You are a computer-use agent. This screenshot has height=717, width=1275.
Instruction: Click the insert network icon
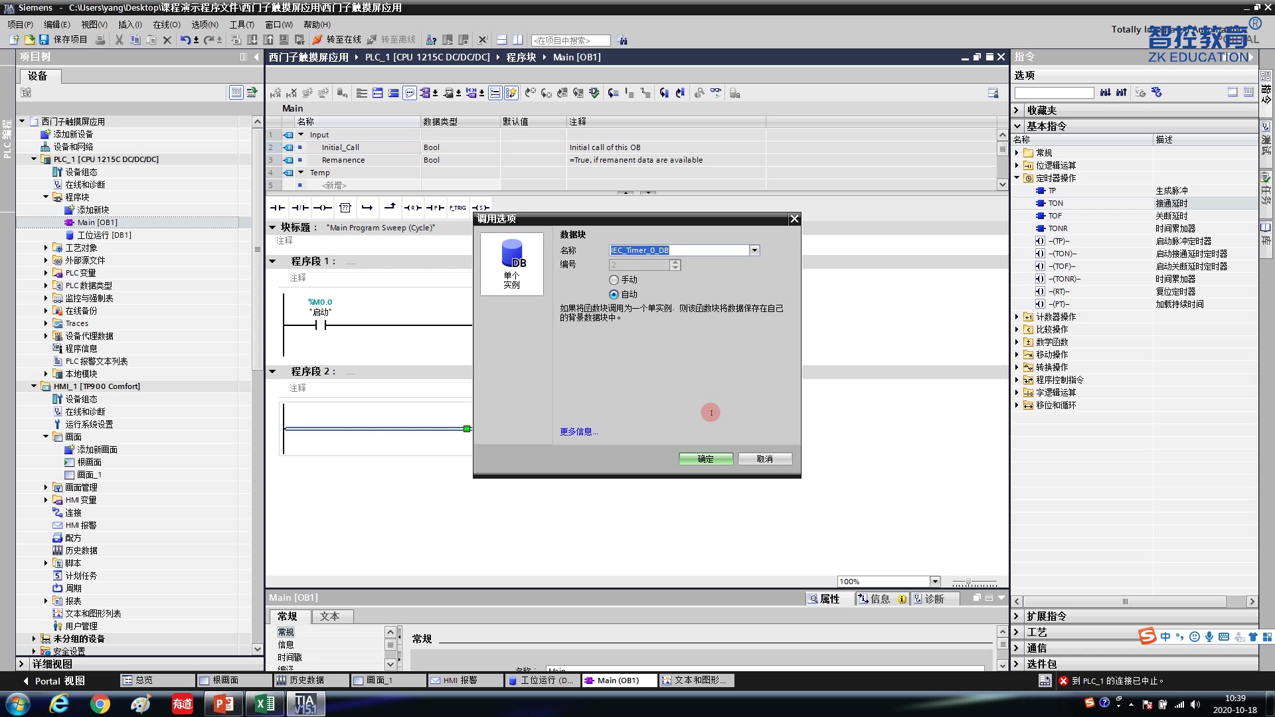click(x=276, y=93)
